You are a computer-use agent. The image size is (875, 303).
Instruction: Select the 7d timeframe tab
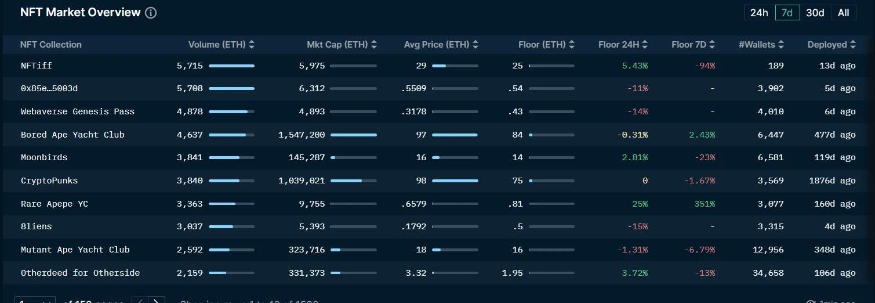pyautogui.click(x=787, y=13)
